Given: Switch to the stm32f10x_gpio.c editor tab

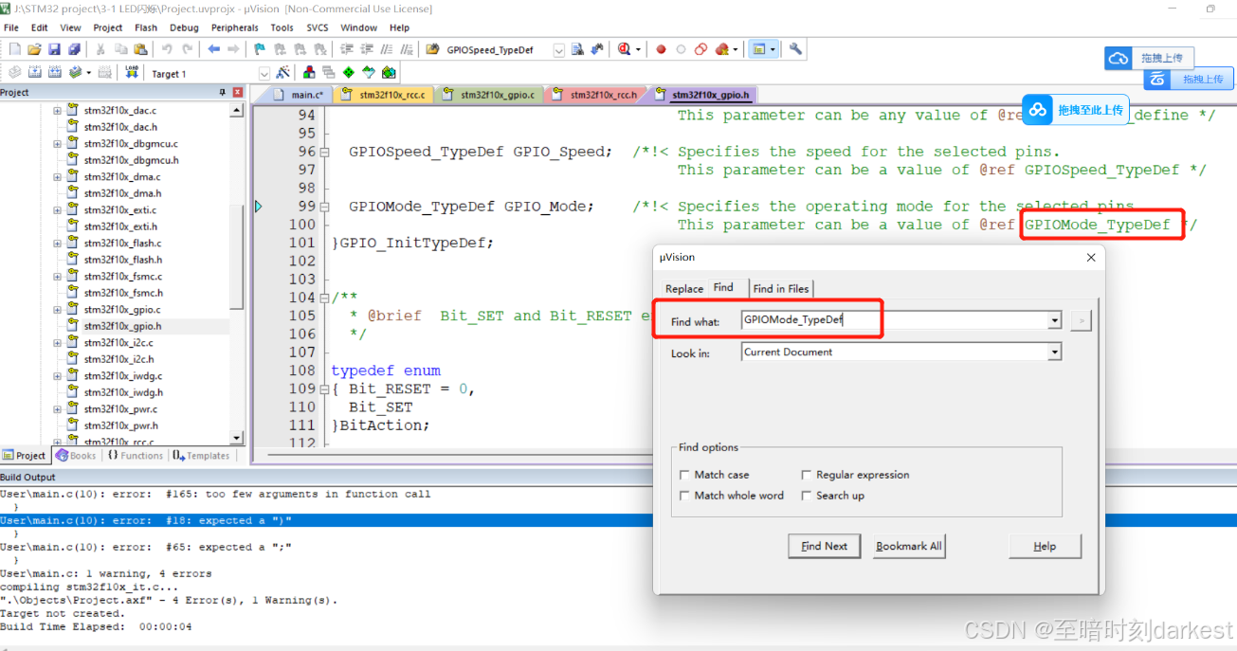Looking at the screenshot, I should coord(488,95).
